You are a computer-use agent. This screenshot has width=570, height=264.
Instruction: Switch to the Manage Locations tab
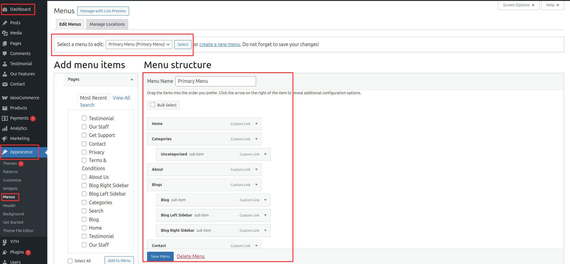tap(107, 24)
